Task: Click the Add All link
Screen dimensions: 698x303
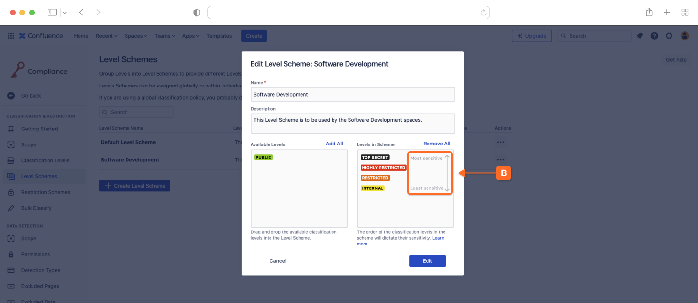Action: (334, 144)
